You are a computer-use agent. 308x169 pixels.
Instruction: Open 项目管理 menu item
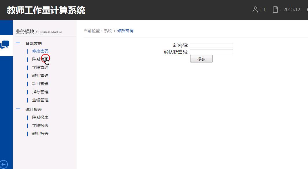pos(40,84)
